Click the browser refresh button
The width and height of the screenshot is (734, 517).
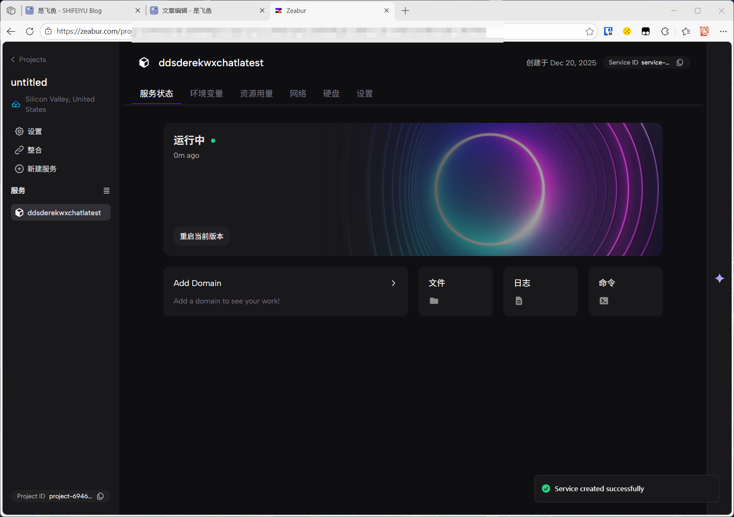(30, 31)
